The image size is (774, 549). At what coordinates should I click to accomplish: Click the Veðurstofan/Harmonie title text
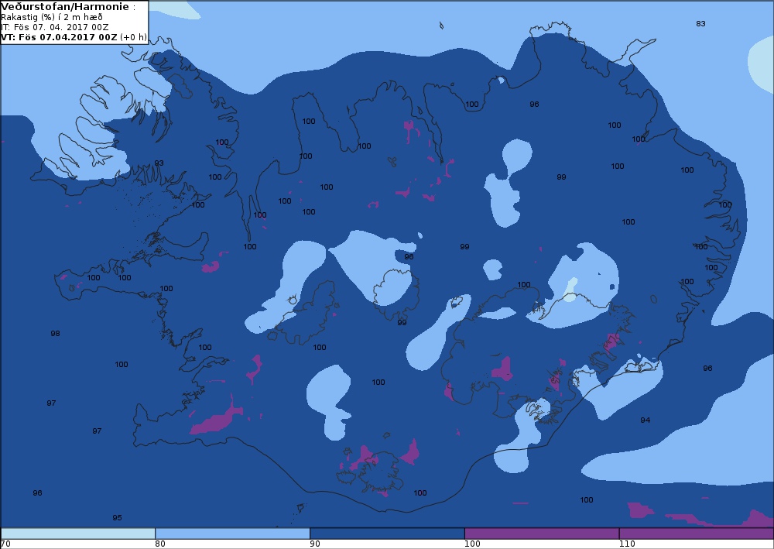tap(65, 6)
